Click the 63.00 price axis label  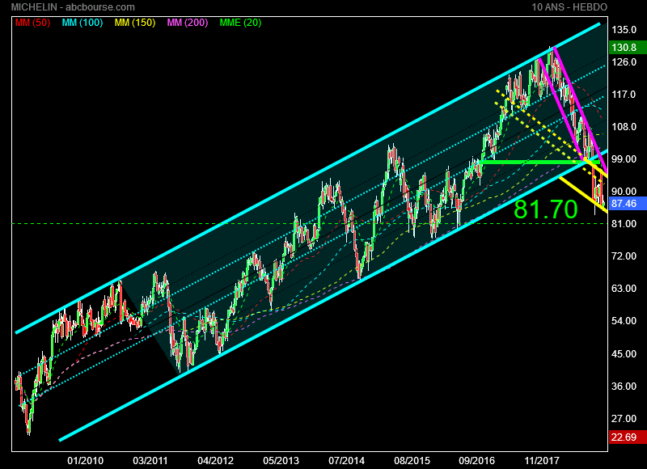point(624,289)
